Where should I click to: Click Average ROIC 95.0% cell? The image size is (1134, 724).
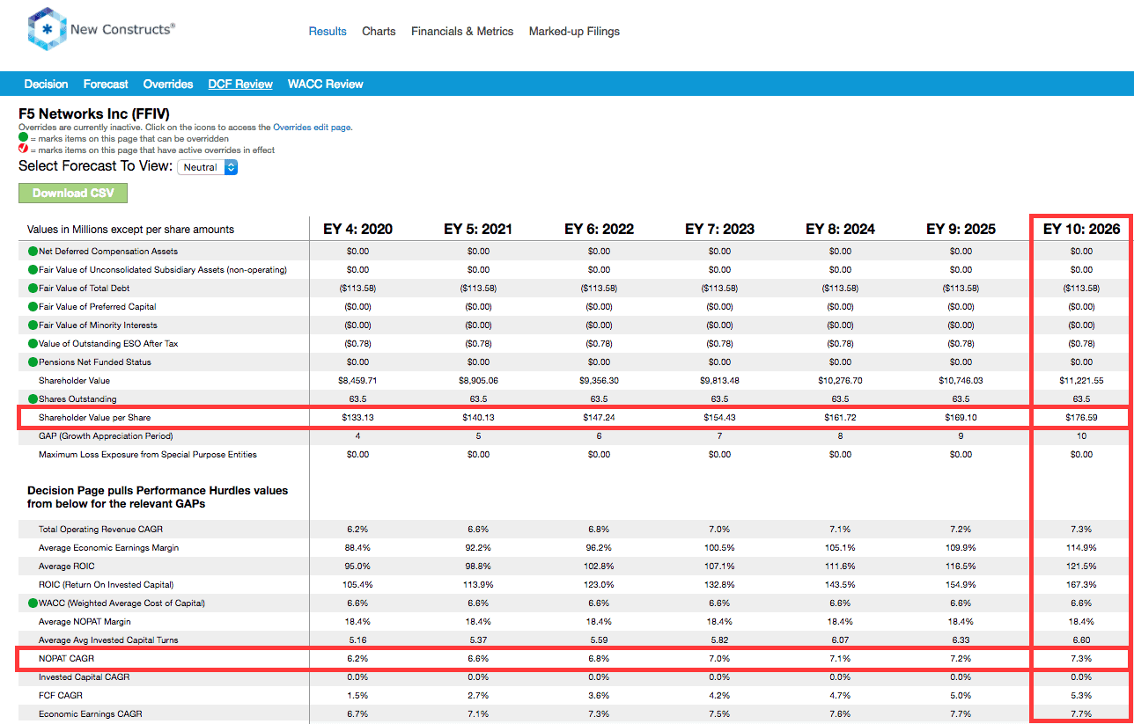[357, 567]
